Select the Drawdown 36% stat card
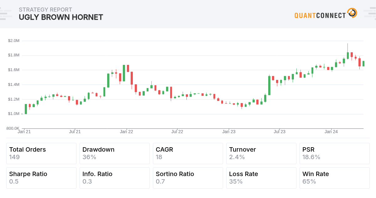 click(x=115, y=154)
